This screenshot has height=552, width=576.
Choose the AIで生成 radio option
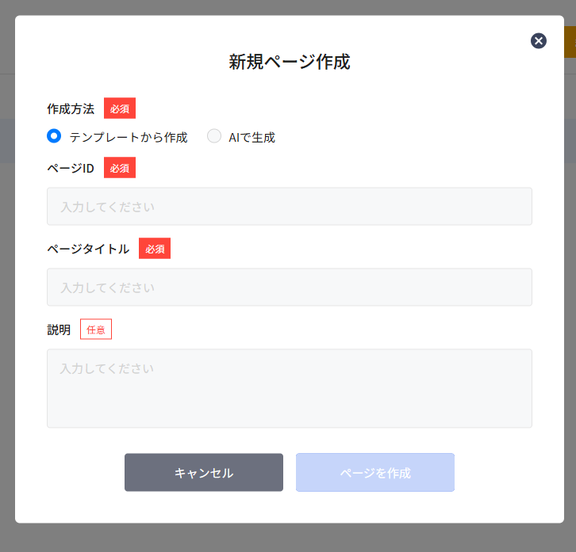[x=214, y=136]
